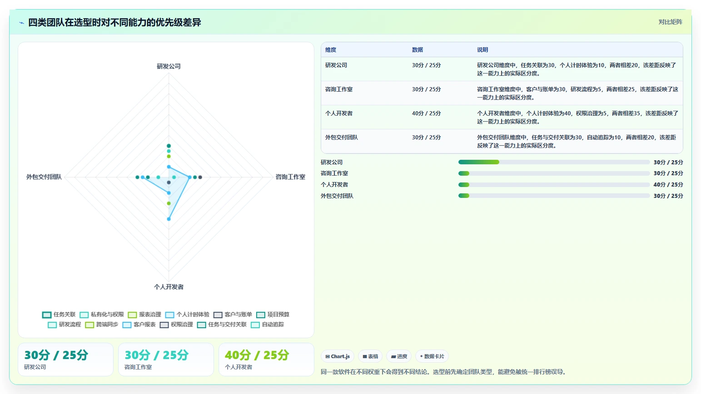Click the 个人开发者 radar axis label
The height and width of the screenshot is (394, 701).
click(169, 287)
